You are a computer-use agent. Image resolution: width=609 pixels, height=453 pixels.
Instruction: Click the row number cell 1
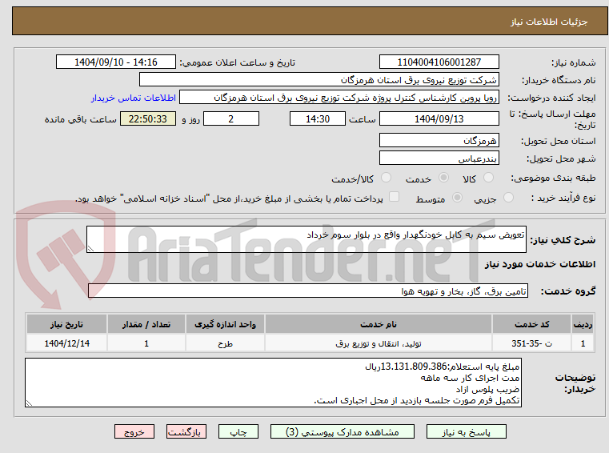[583, 343]
